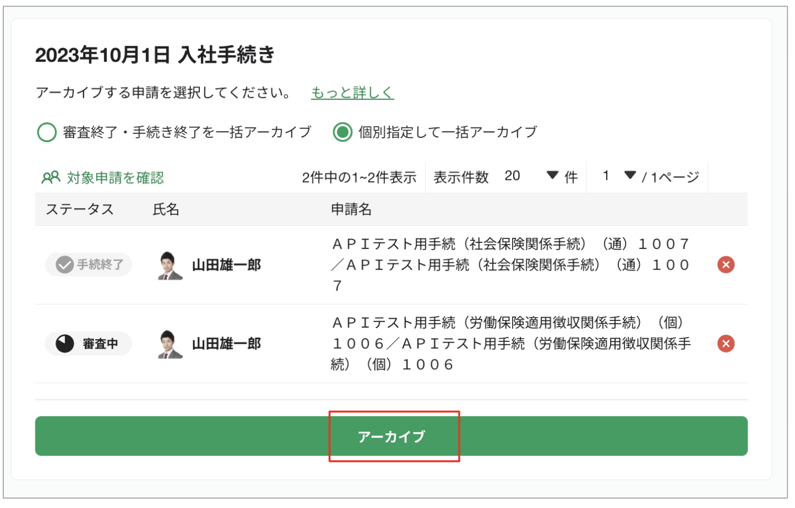
Task: Click the 審査中 status badge
Action: (89, 344)
